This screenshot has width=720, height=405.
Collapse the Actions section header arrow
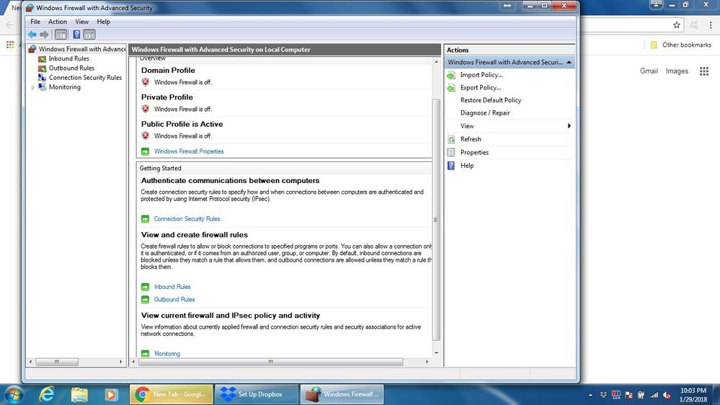[x=569, y=63]
